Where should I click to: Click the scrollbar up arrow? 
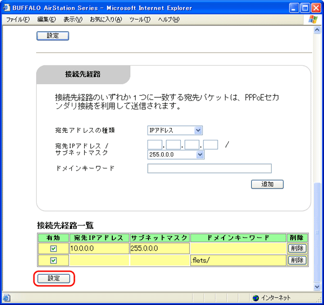317,30
